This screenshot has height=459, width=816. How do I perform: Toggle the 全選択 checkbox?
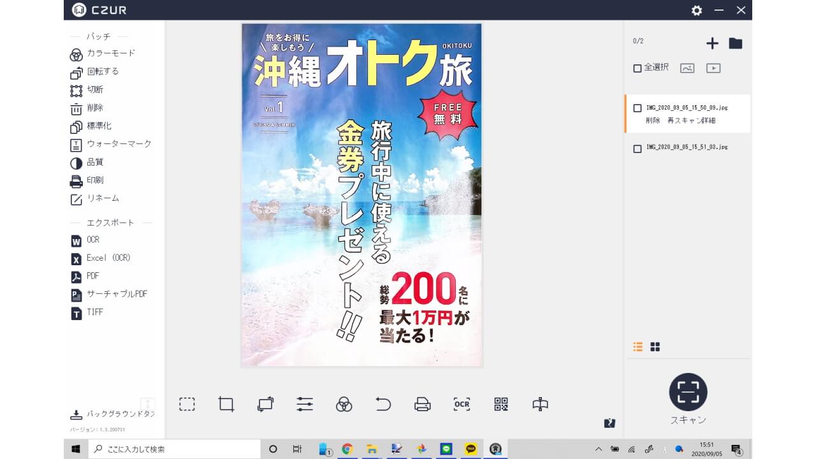point(637,68)
